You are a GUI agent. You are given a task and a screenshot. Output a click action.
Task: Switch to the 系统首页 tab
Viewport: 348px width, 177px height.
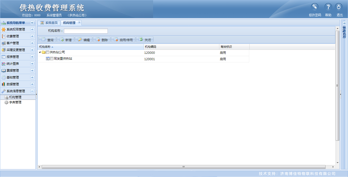[49, 23]
